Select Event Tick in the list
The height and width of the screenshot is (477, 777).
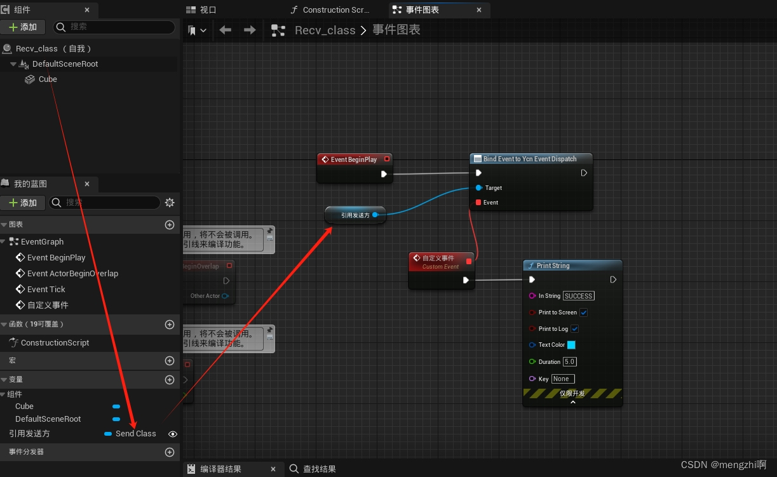pyautogui.click(x=46, y=290)
